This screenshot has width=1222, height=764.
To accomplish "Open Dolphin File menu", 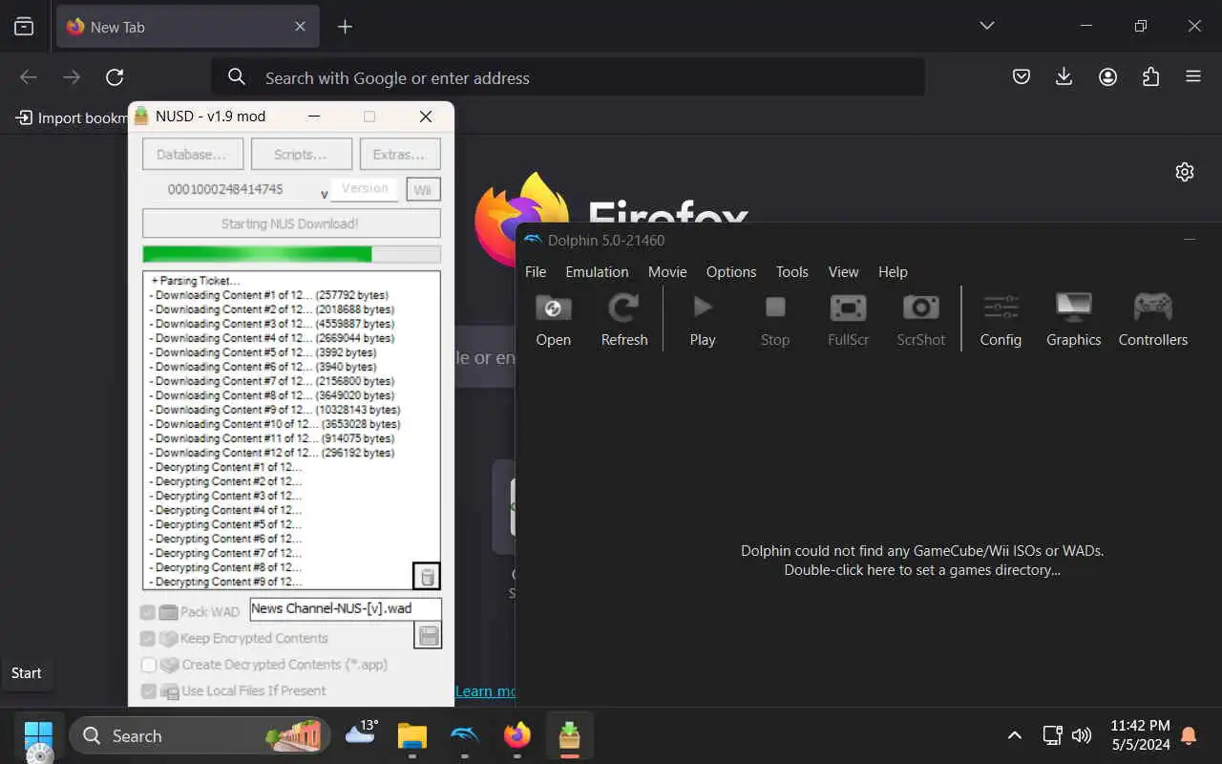I will click(x=536, y=272).
